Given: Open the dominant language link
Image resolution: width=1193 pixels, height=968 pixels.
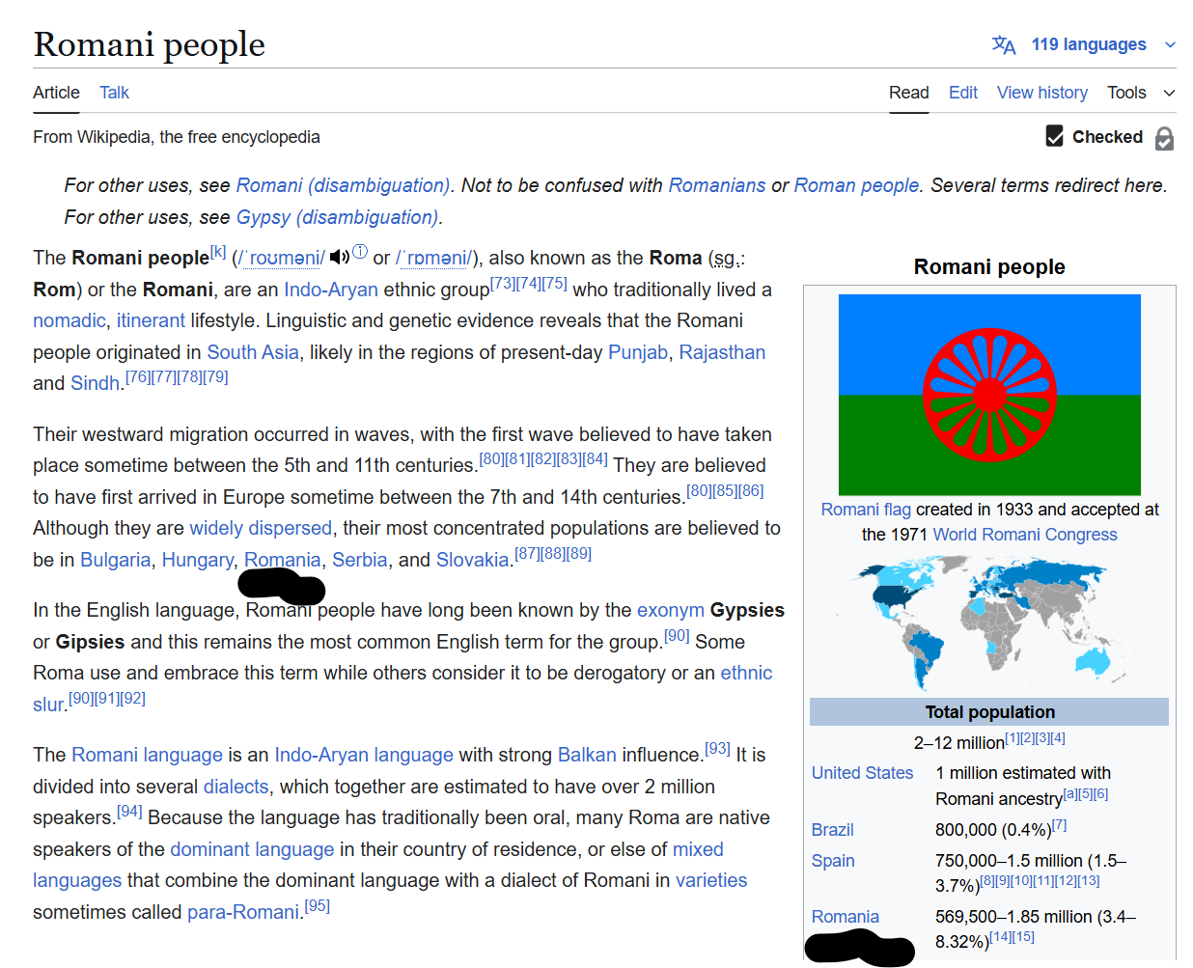Looking at the screenshot, I should coord(252,849).
